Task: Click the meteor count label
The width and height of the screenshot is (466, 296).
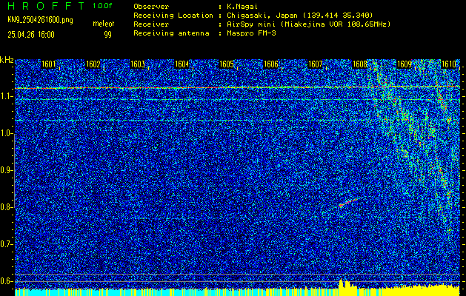Action: click(x=104, y=24)
